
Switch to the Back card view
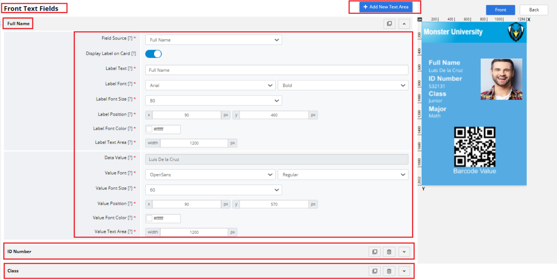pos(534,10)
